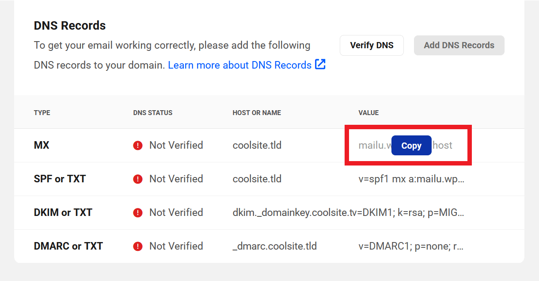
Task: Click the Verify DNS button
Action: [372, 45]
